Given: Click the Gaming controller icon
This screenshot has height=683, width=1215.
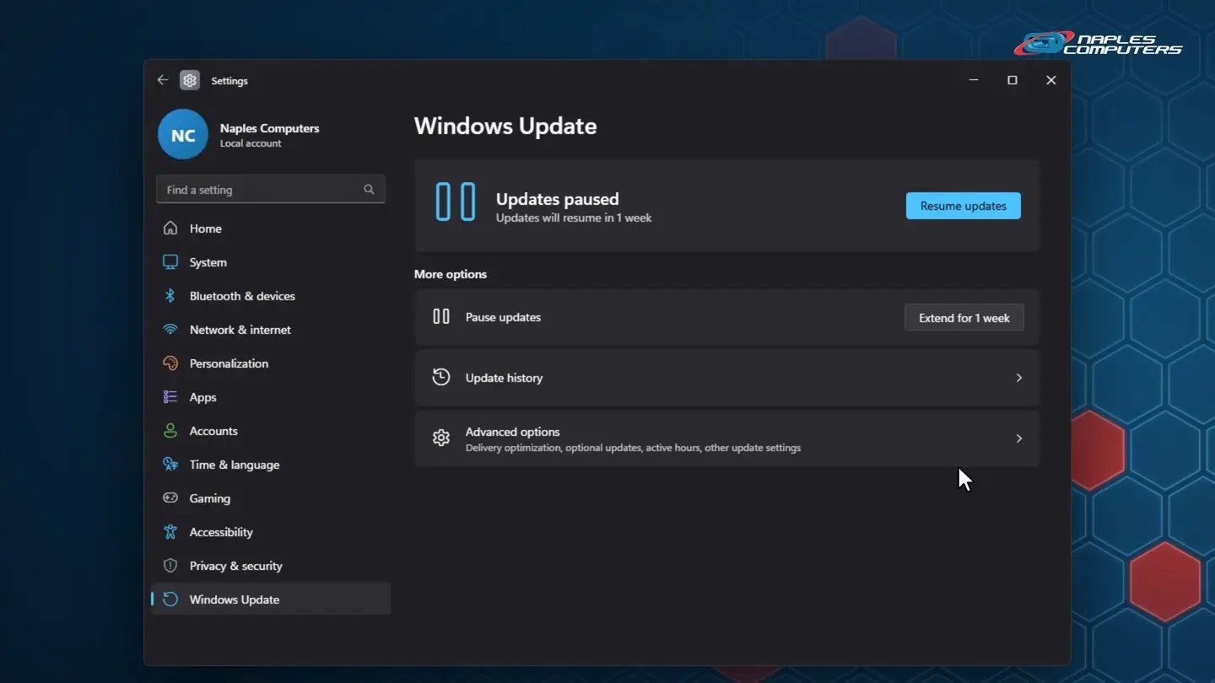Looking at the screenshot, I should click(170, 498).
